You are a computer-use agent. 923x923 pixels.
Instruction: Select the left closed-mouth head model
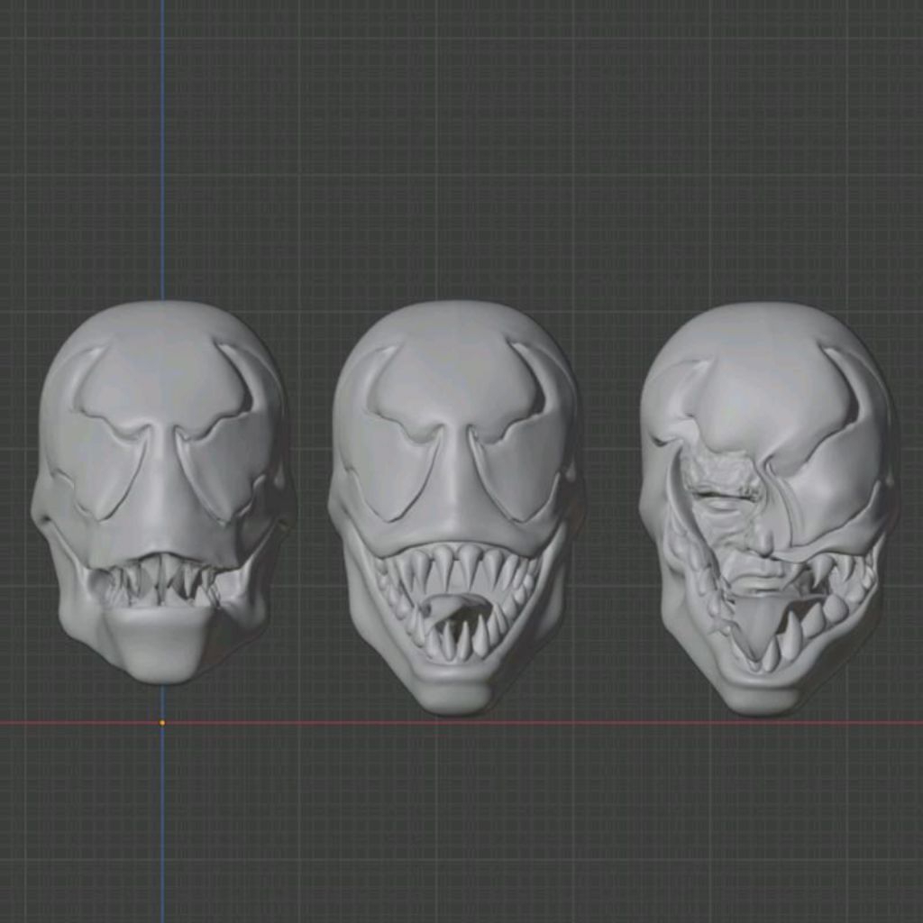[162, 492]
